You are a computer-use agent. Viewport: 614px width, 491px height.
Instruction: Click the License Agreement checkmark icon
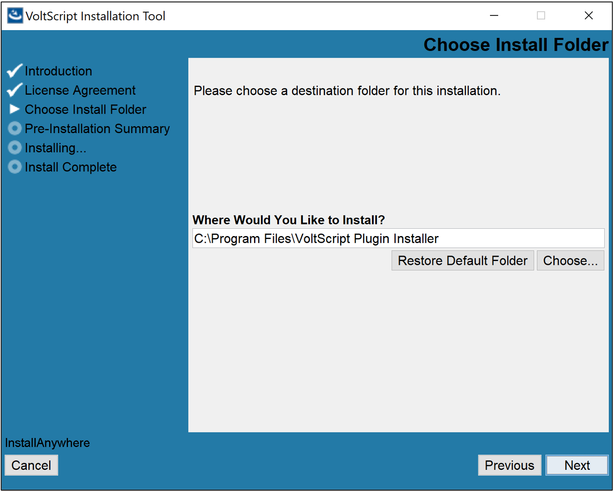15,90
